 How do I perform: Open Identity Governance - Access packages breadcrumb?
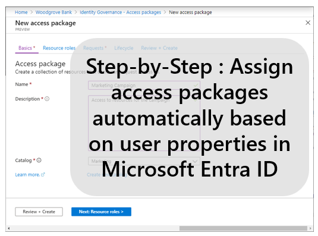pyautogui.click(x=120, y=12)
